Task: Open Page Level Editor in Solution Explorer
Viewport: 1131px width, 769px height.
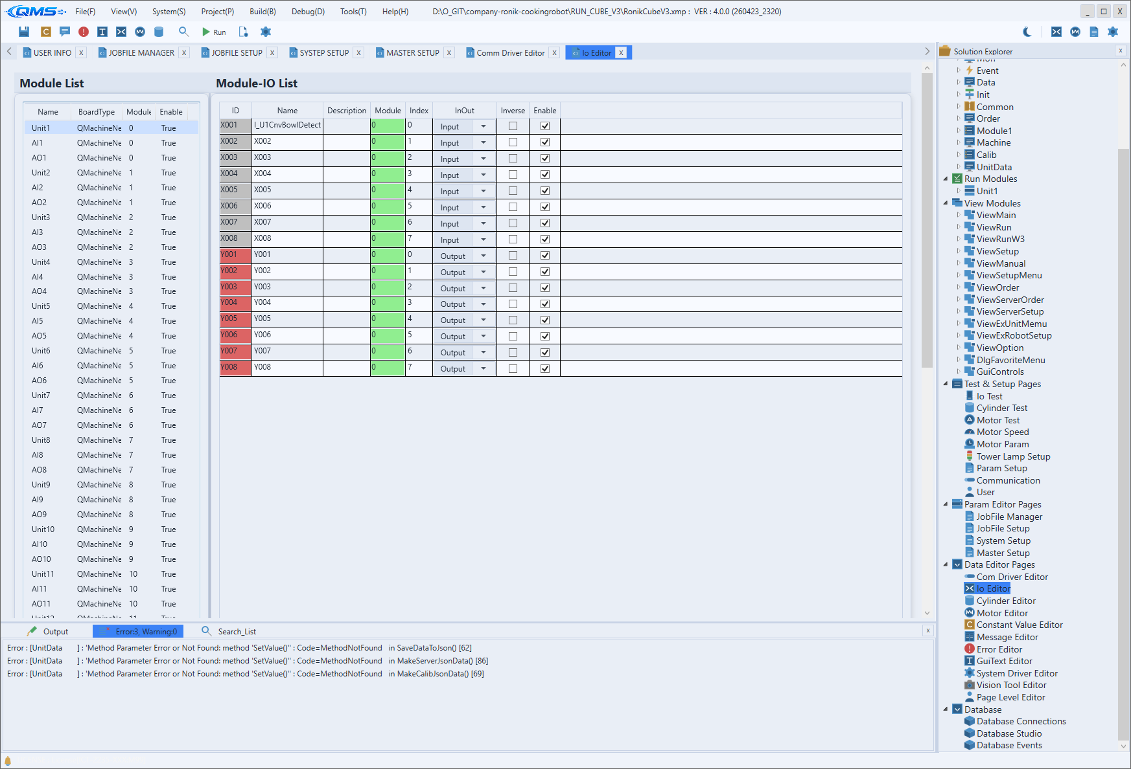Action: tap(1010, 697)
